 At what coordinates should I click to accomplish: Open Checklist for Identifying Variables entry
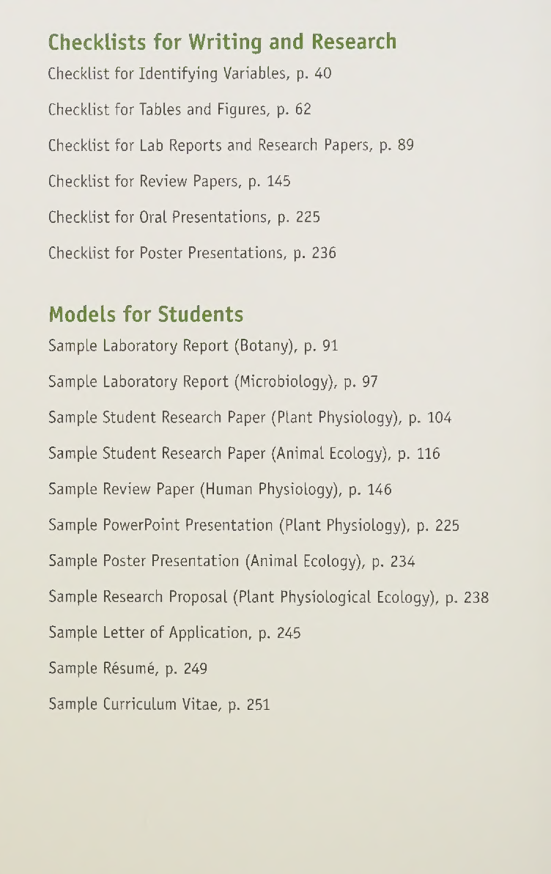pos(190,73)
